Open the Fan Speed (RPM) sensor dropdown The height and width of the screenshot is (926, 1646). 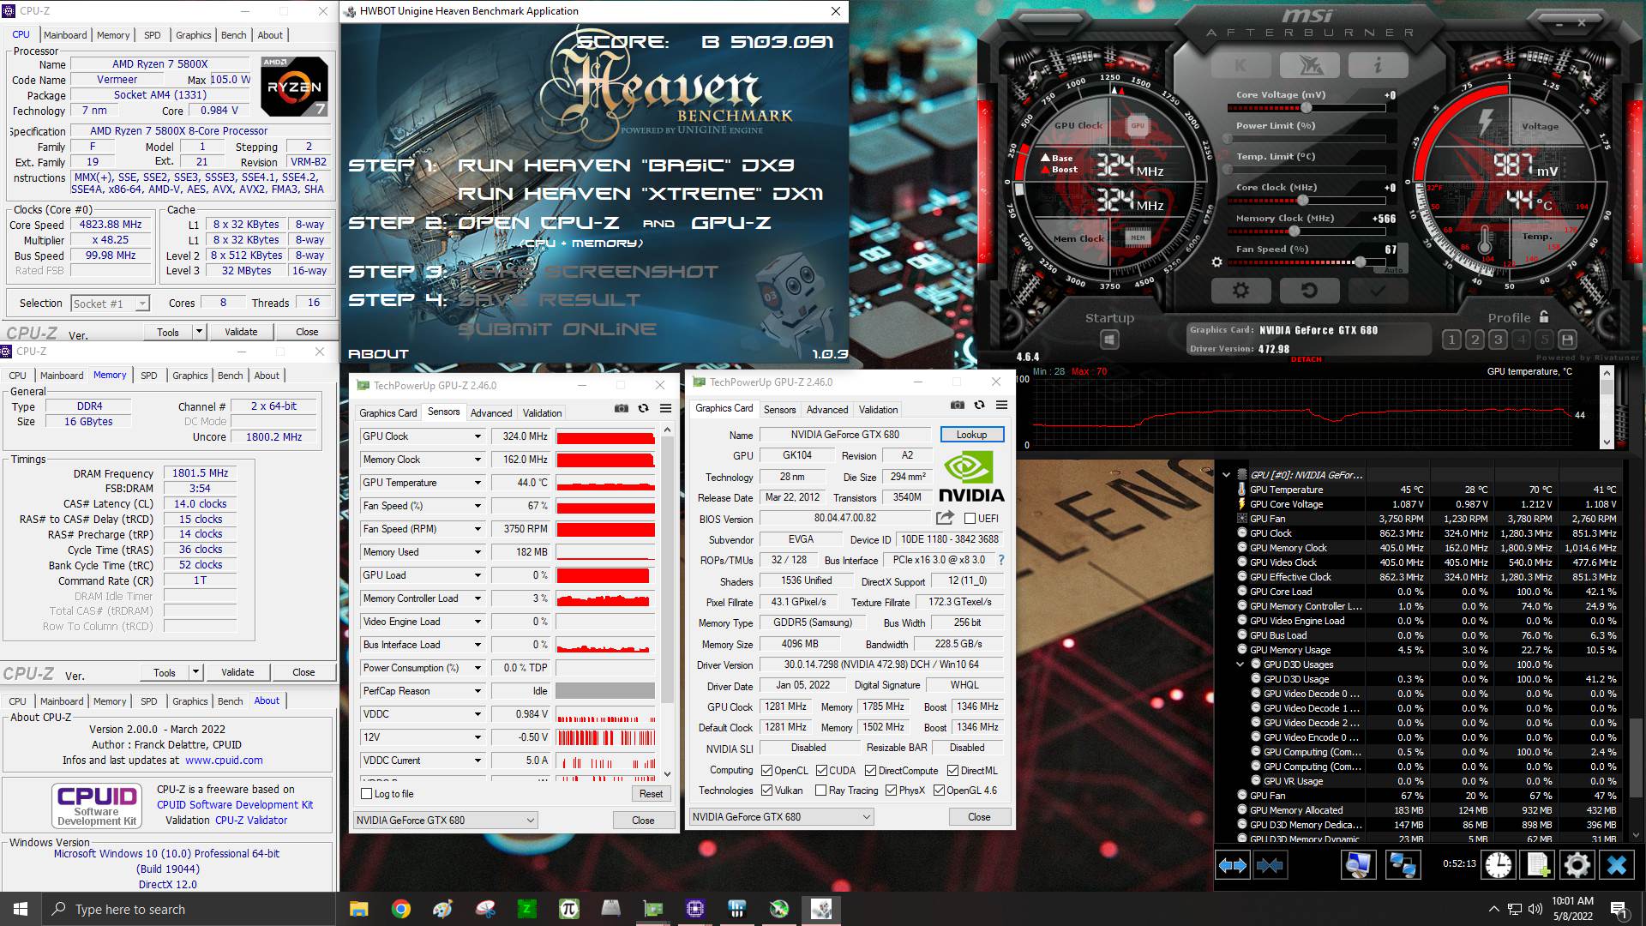[x=478, y=529]
